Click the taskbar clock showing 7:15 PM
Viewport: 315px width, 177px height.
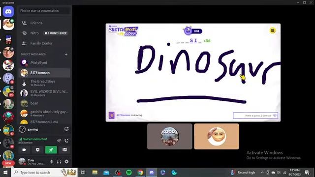coord(294,173)
